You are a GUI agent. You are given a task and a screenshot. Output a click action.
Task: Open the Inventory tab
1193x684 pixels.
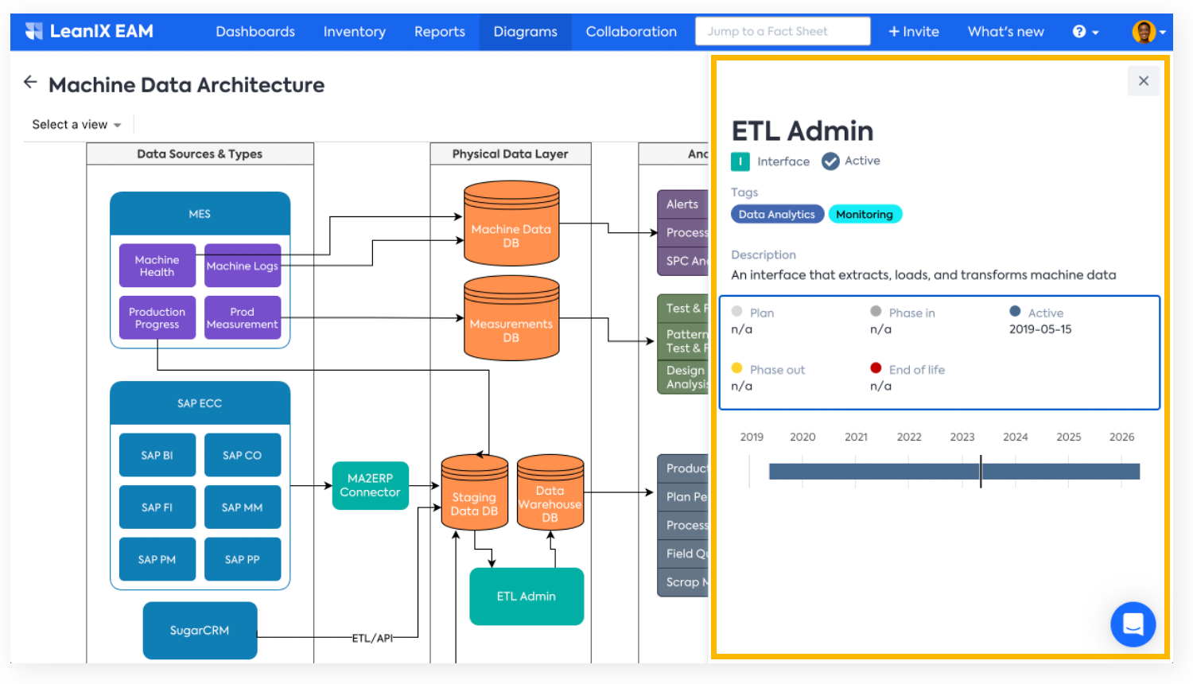click(x=355, y=32)
